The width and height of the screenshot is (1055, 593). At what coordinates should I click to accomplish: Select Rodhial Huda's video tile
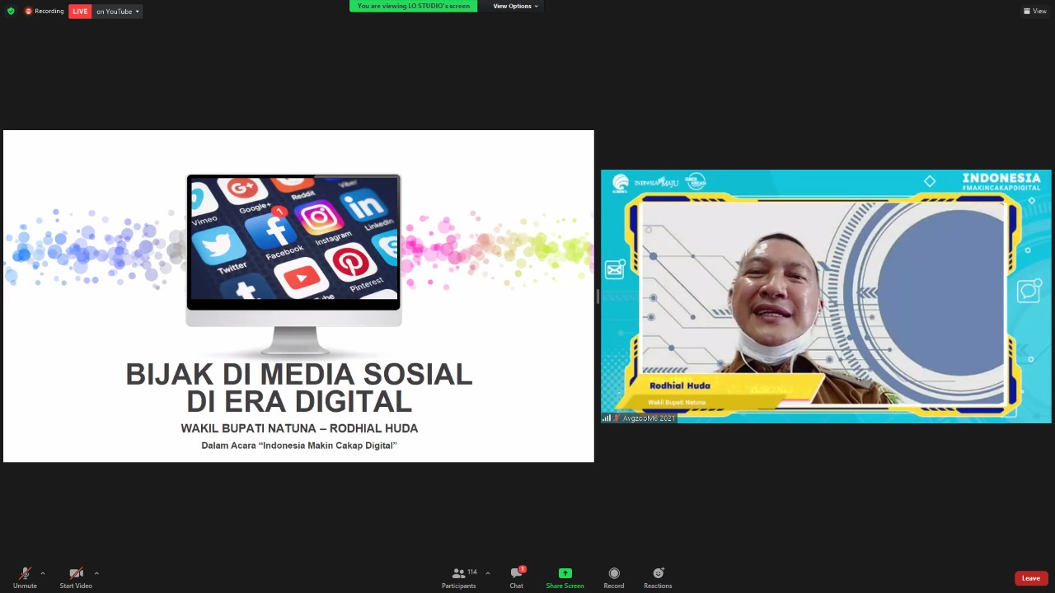click(x=826, y=296)
